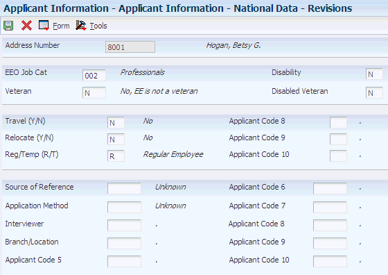Click the 'Source of Reference' label
Image resolution: width=388 pixels, height=275 pixels.
pos(39,187)
